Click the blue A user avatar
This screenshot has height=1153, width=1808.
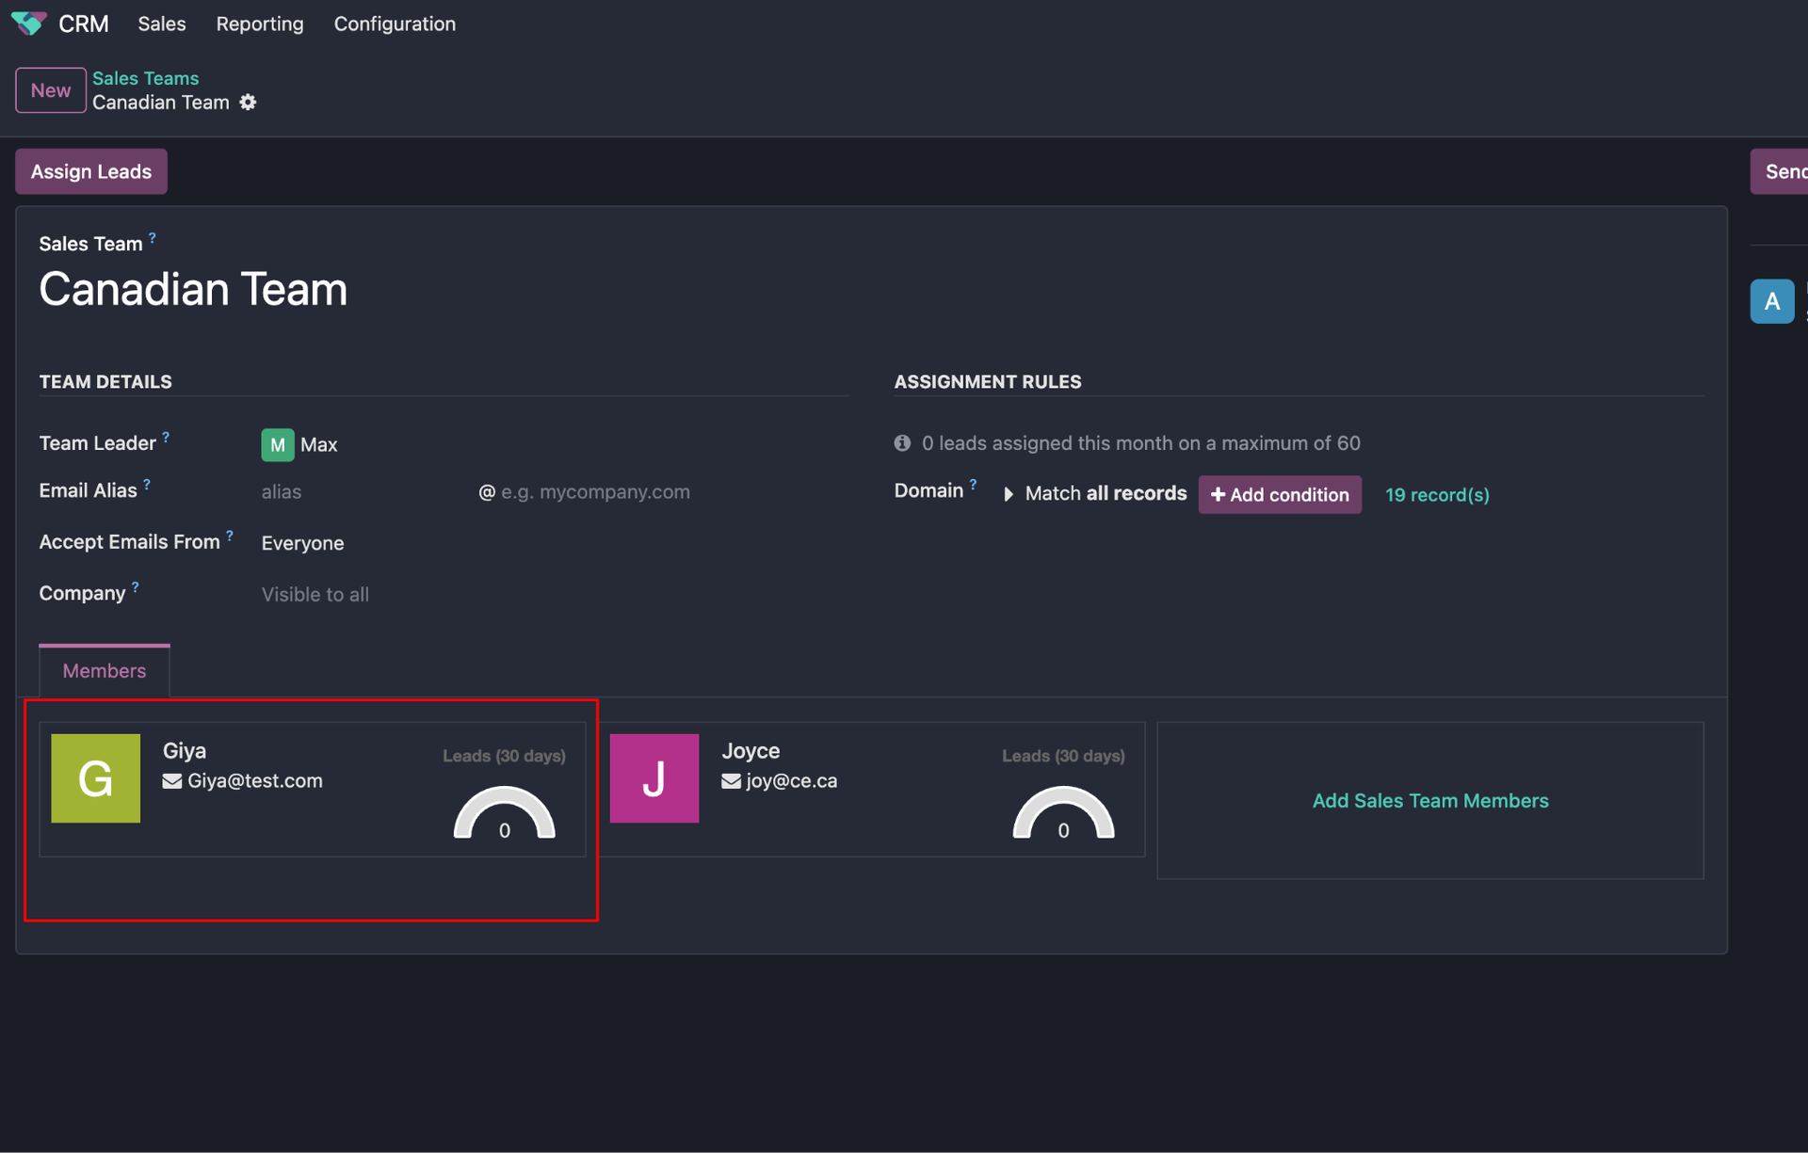[x=1771, y=301]
